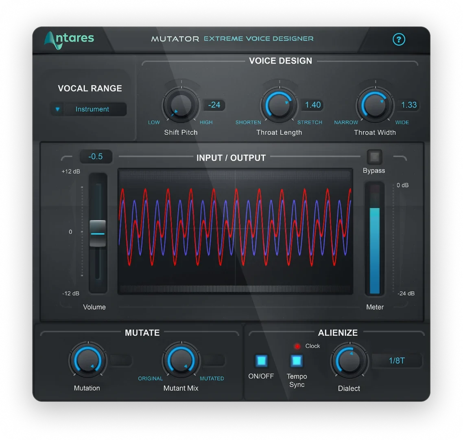Viewport: 463px width, 440px height.
Task: Click the Clock label text
Action: tap(312, 346)
